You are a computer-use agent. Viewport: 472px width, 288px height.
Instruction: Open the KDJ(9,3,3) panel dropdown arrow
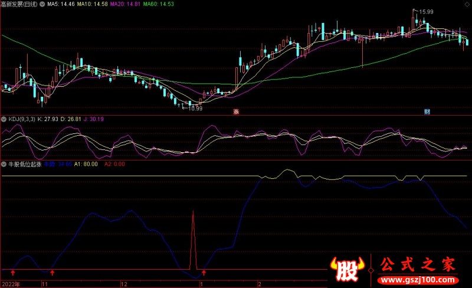click(x=4, y=119)
